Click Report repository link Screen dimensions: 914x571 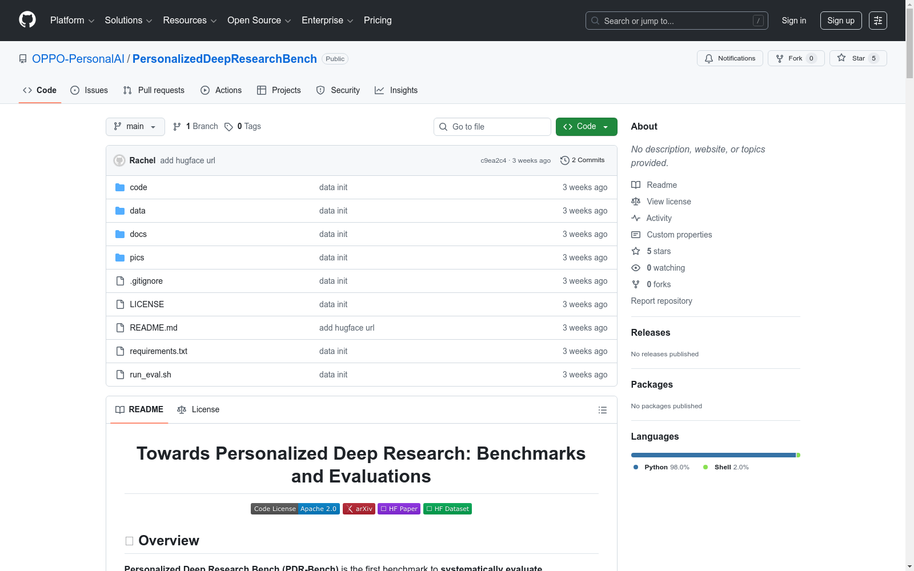pos(662,301)
